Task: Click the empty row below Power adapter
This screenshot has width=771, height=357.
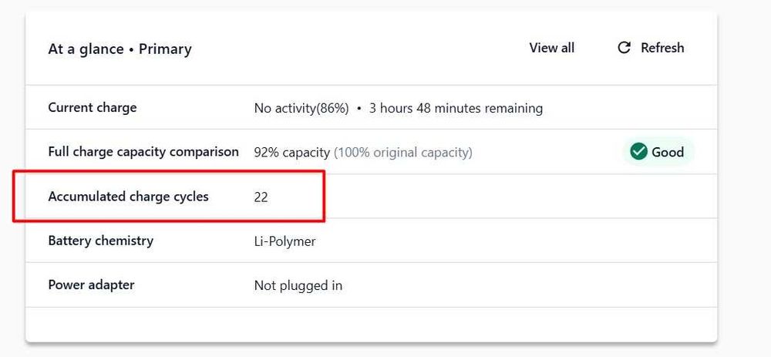Action: click(x=370, y=324)
